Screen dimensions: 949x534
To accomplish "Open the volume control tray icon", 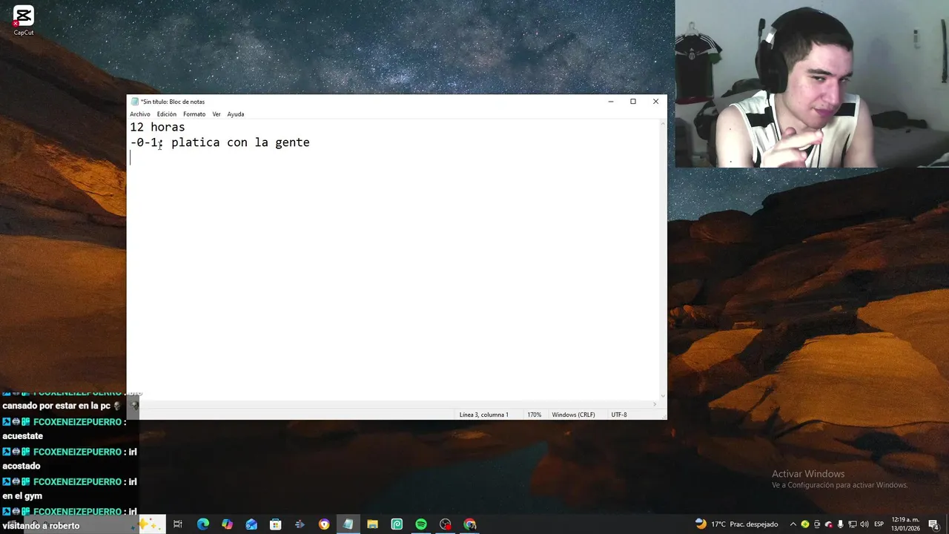I will point(863,524).
